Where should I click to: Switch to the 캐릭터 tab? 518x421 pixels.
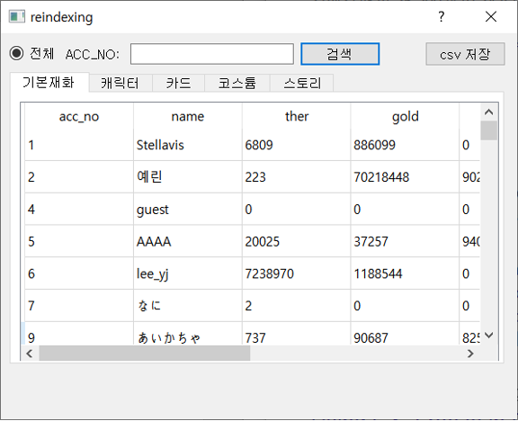point(121,83)
